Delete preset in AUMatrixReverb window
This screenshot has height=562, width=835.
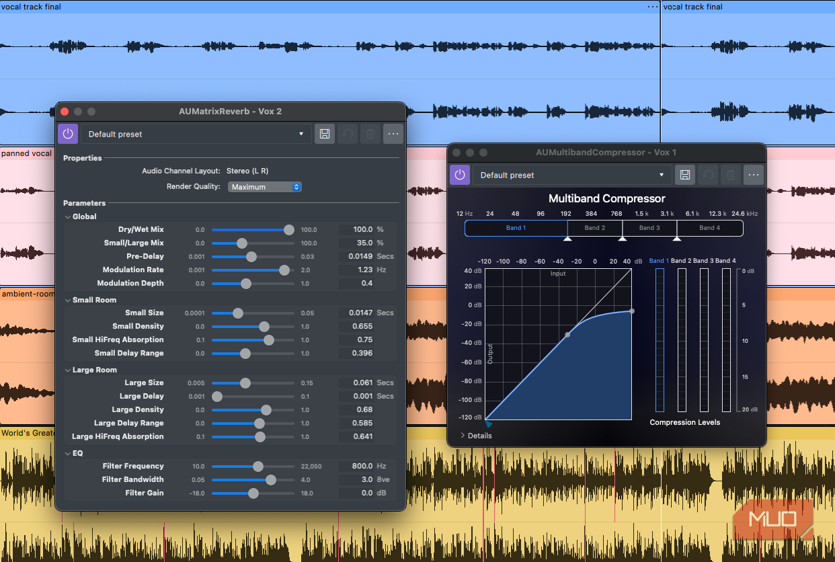pos(370,134)
